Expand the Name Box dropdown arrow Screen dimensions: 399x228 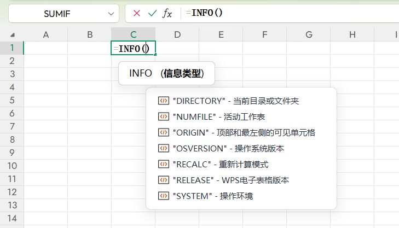111,14
